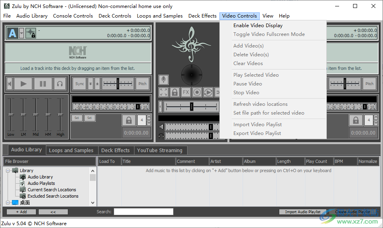The width and height of the screenshot is (383, 228).
Task: Click the Import Audio Playlist button
Action: 303,212
